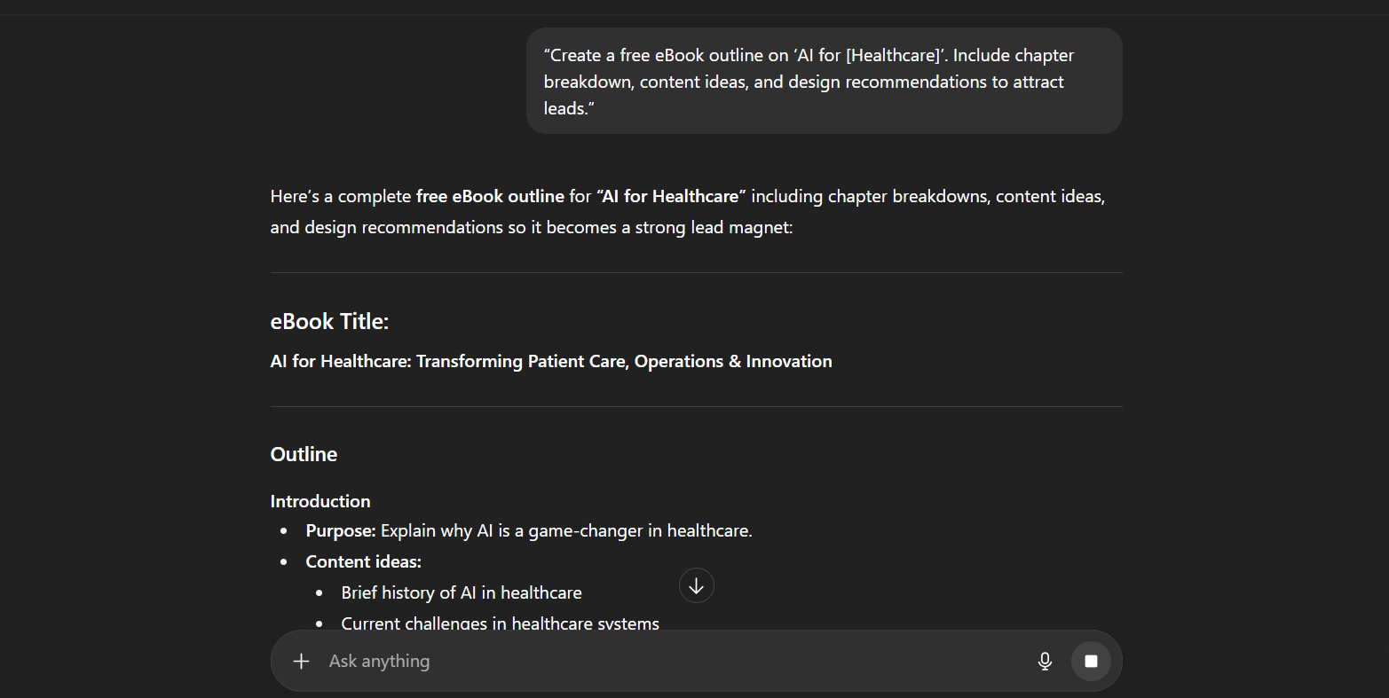Click 'strong lead magnet' text in reply
Image resolution: width=1389 pixels, height=698 pixels.
[712, 227]
